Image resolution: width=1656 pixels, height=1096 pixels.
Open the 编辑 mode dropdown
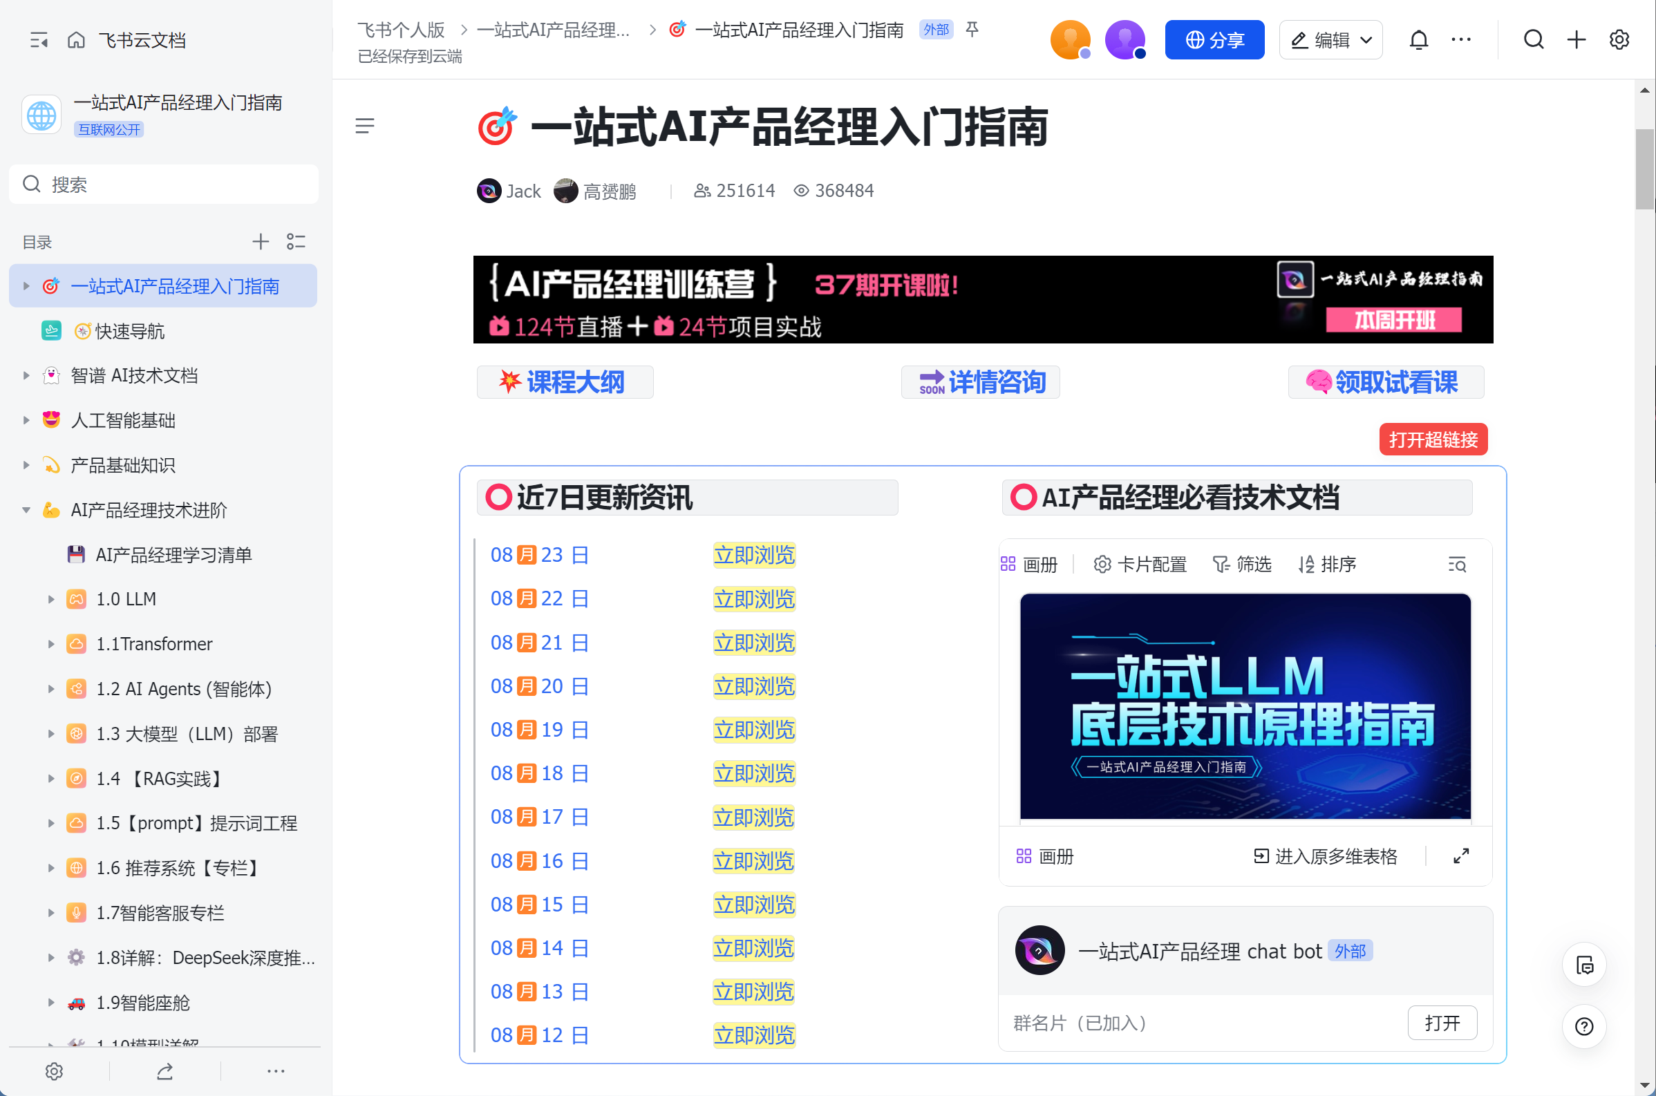1330,40
